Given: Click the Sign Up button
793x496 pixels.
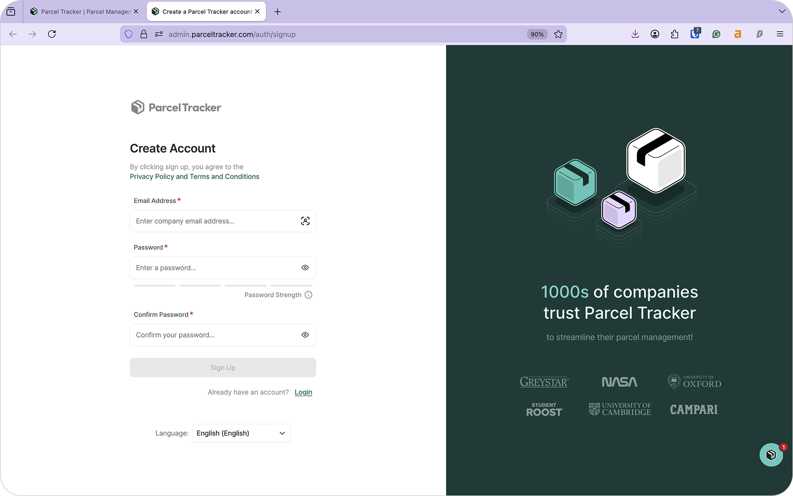Looking at the screenshot, I should (223, 368).
